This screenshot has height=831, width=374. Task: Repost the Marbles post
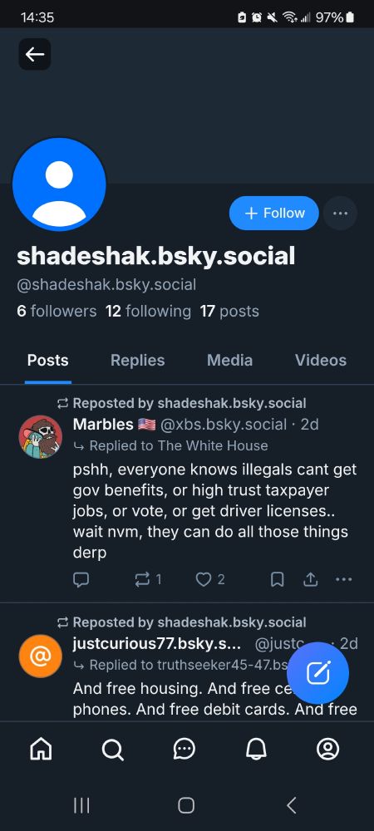point(148,579)
